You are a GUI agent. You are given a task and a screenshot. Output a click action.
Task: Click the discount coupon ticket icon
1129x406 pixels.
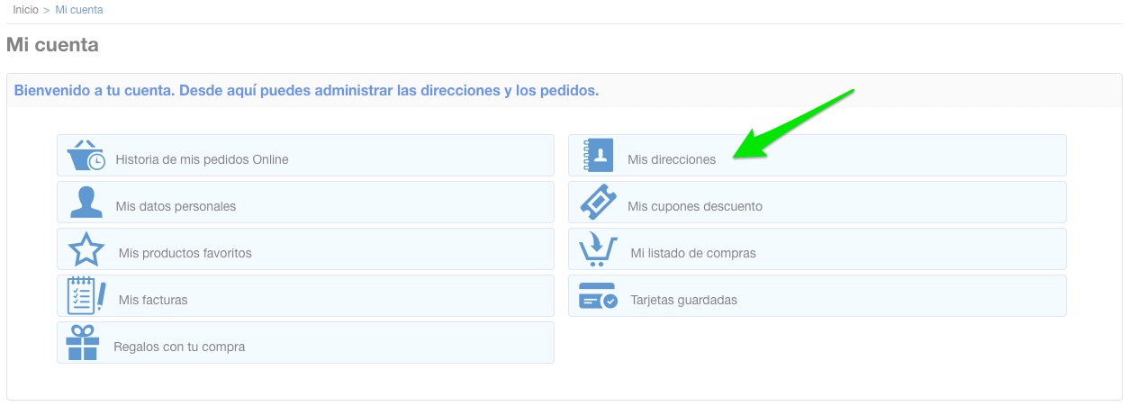[598, 203]
